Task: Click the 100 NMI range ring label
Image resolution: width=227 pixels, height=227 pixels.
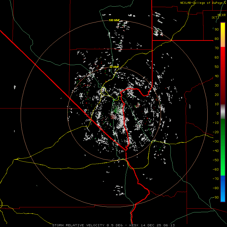Action: pos(114,20)
